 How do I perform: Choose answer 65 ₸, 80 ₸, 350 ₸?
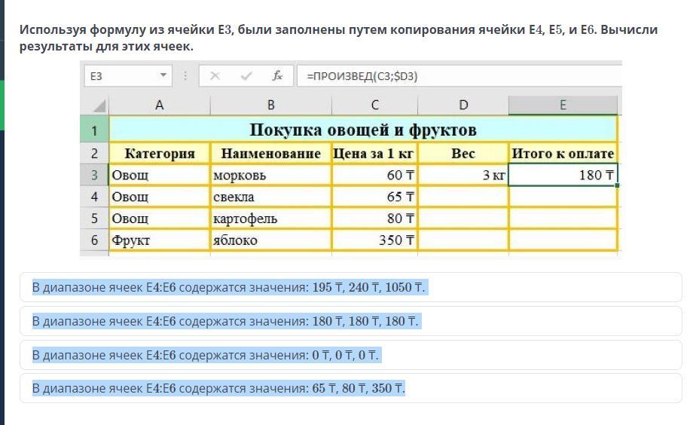[351, 388]
